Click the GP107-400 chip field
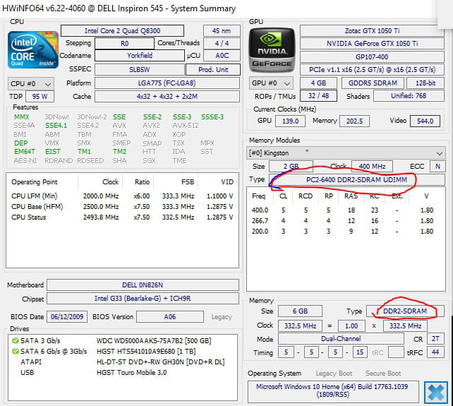453x406 pixels. coord(372,56)
